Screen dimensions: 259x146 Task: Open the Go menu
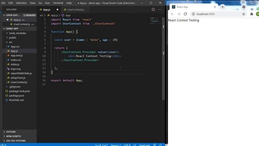click(40, 3)
